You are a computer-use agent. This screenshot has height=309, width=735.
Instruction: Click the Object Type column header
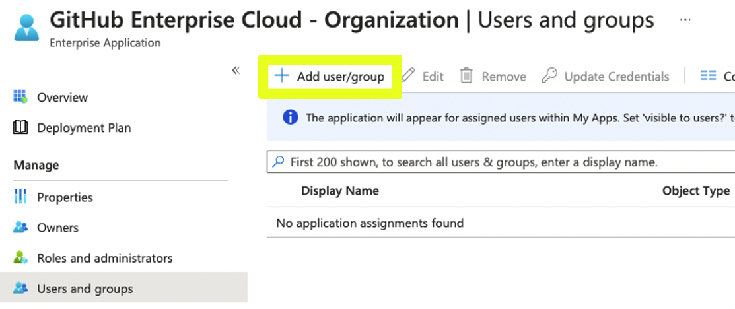[x=696, y=191]
